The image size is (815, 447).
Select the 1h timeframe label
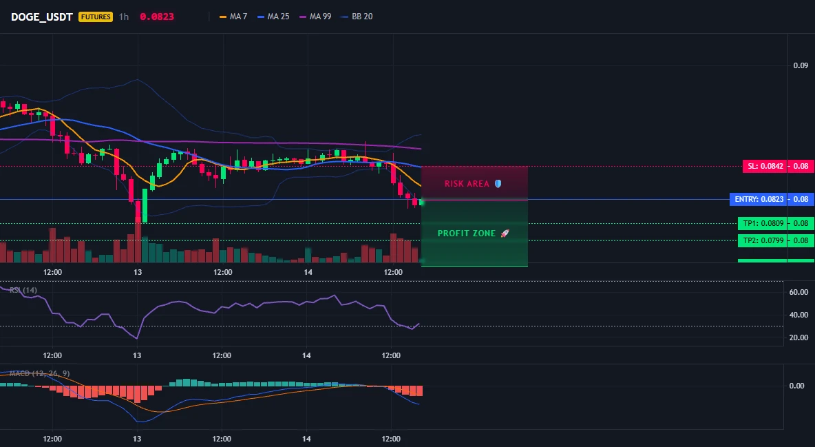[124, 17]
